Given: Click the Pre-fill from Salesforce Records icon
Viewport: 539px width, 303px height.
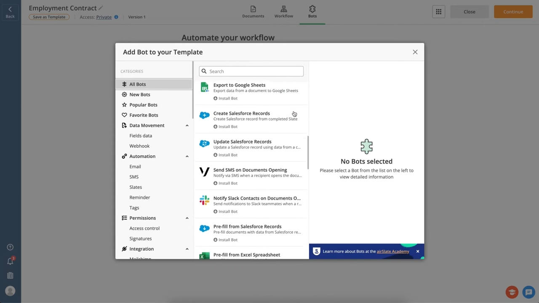Looking at the screenshot, I should (204, 229).
